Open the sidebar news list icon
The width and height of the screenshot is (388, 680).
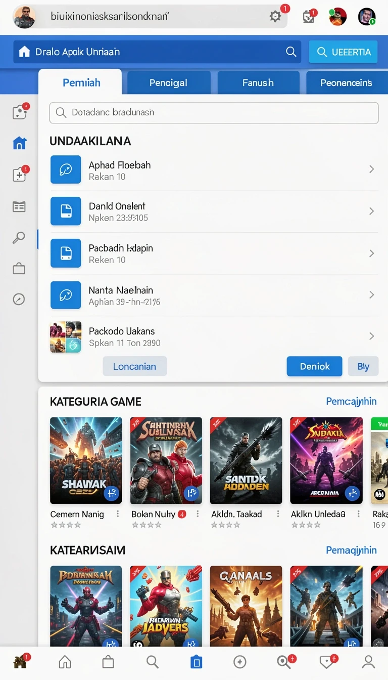coord(19,206)
